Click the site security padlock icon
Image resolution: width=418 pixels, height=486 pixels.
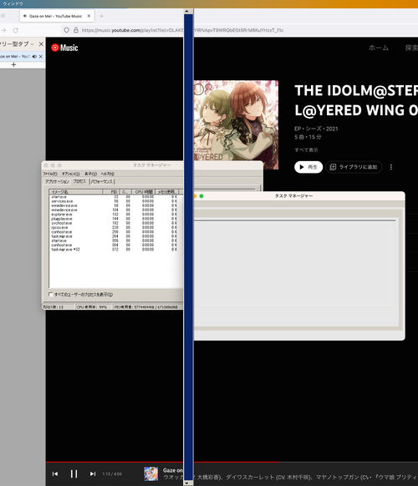click(76, 30)
